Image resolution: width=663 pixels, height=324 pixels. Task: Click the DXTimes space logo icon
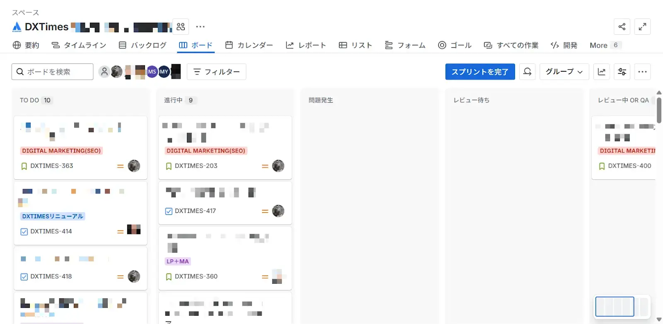[17, 27]
